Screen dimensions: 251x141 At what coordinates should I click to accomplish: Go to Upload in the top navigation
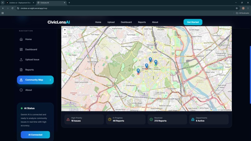111,22
